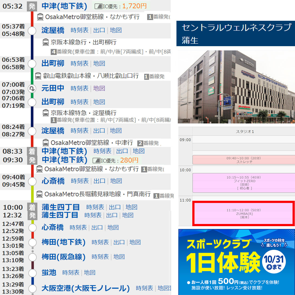Open 淀屋橋 station link at 05:37 arrival
The width and height of the screenshot is (295, 295).
(x=53, y=30)
